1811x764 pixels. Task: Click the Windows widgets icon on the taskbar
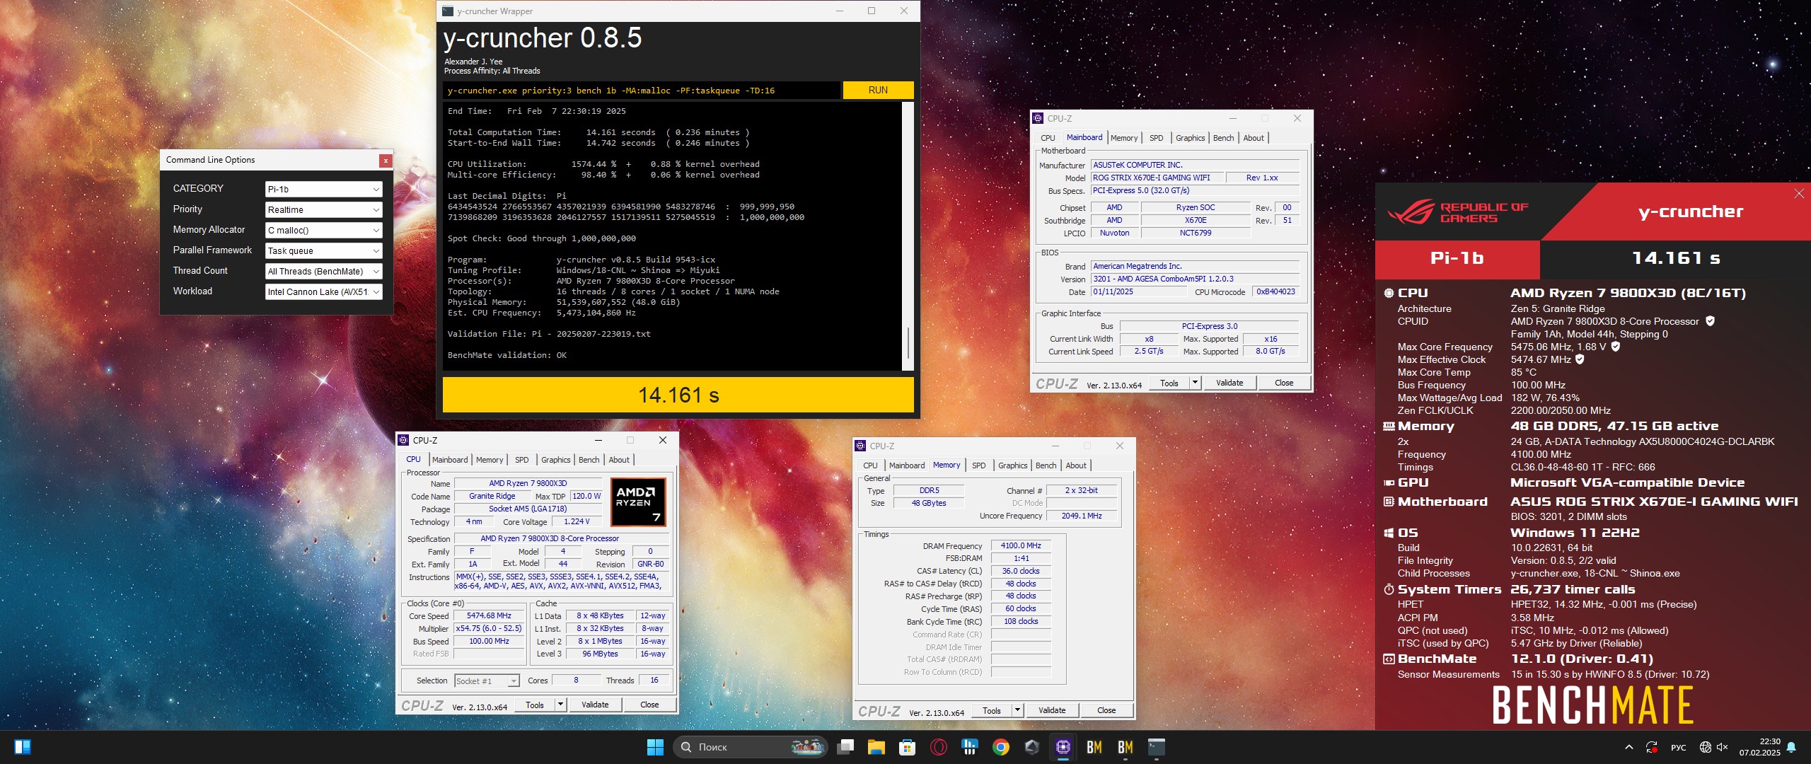[23, 747]
